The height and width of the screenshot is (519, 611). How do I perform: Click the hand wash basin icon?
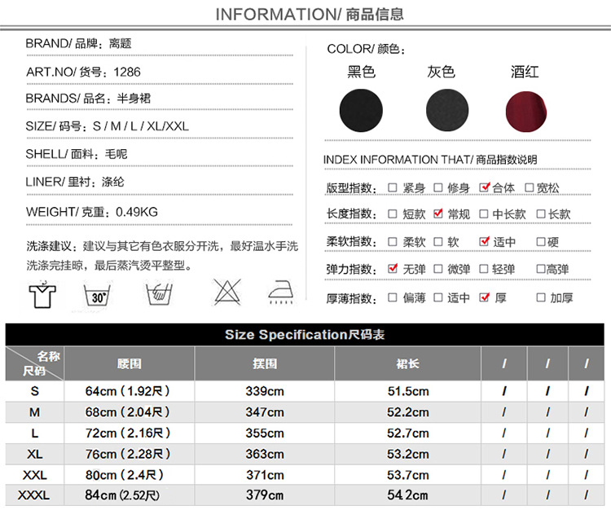159,294
